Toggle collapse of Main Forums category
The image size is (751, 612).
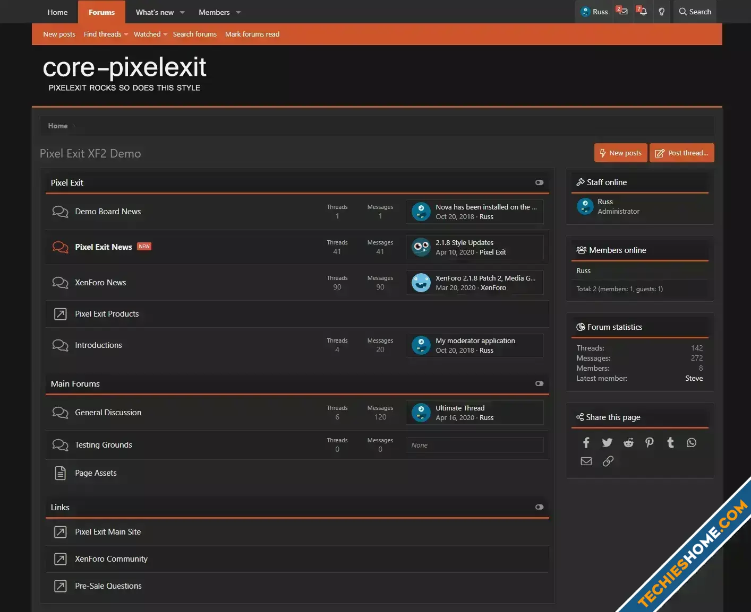tap(539, 383)
